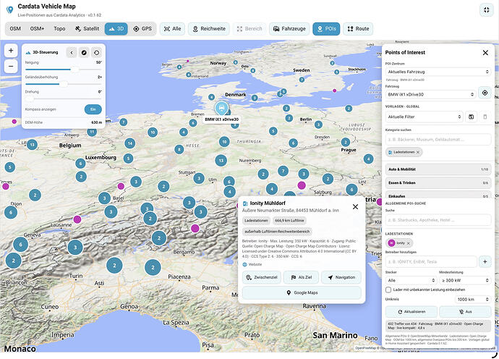Open Ionity Mühldorf in Google Maps
499x359 pixels.
pos(302,292)
